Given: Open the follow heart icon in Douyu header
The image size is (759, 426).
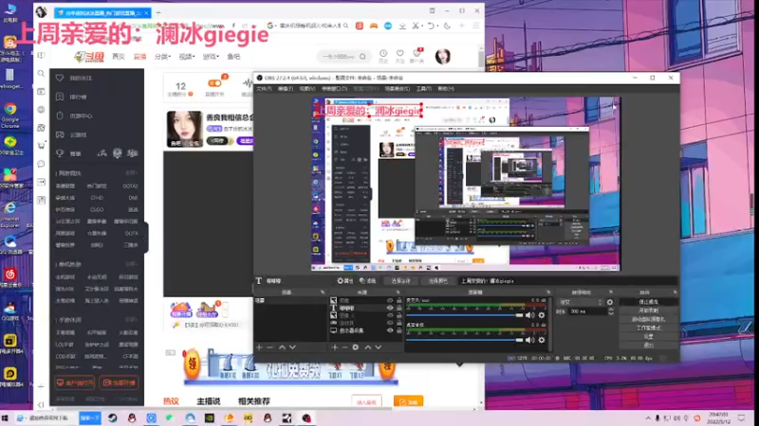Looking at the screenshot, I should 399,54.
